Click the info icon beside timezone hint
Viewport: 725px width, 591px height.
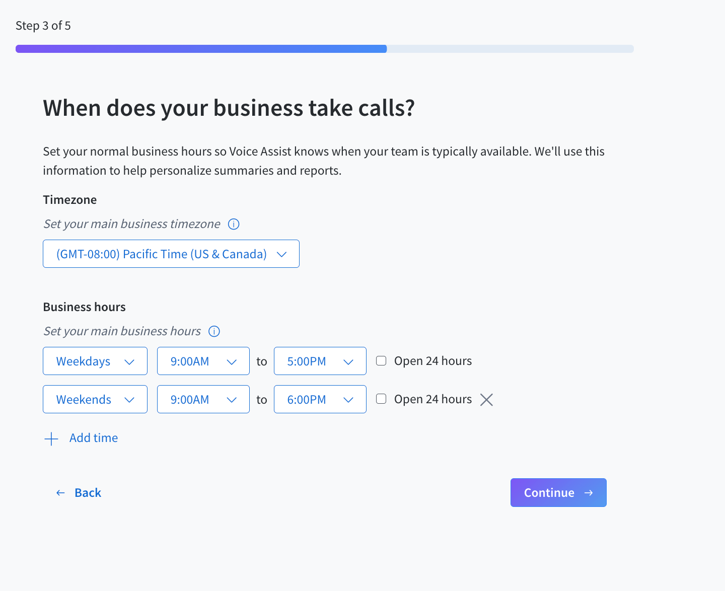coord(234,224)
